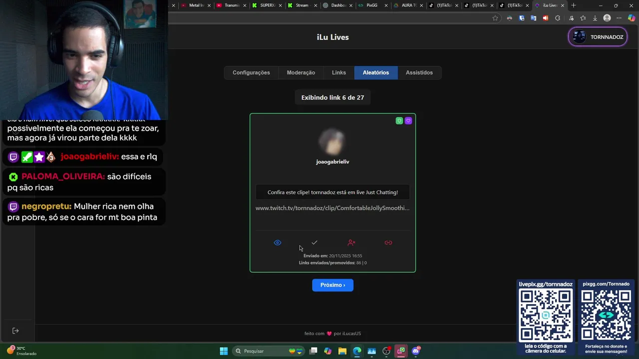
Task: Click the pixgg.com/Tornnado QR code
Action: [606, 315]
